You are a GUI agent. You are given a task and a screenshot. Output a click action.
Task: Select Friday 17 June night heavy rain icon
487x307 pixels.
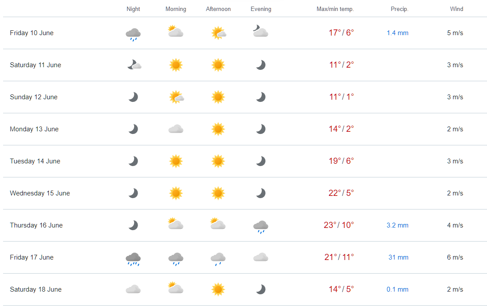click(133, 259)
